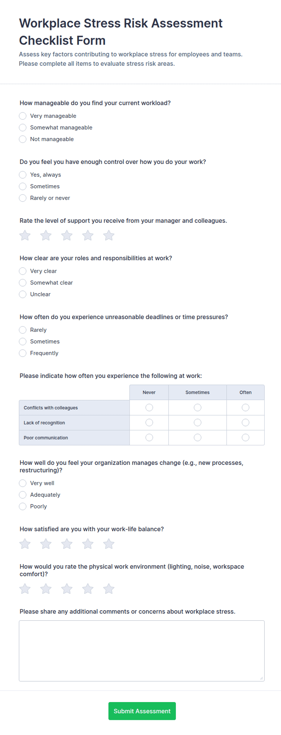The image size is (281, 735).
Task: Select the first star for manager support
Action: tap(25, 235)
